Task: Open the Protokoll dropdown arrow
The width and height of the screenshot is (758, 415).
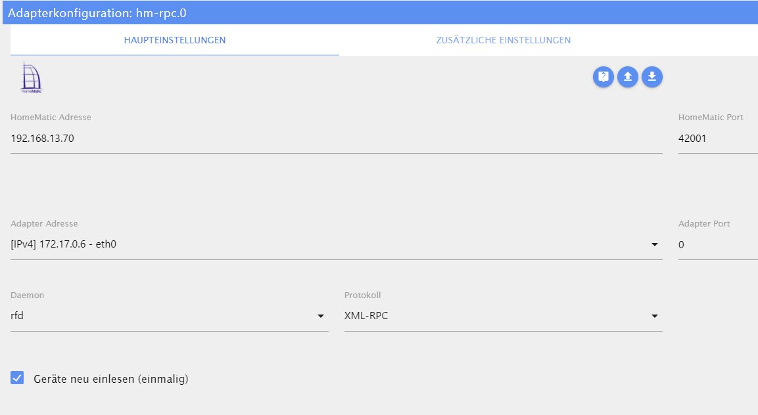Action: pos(655,316)
